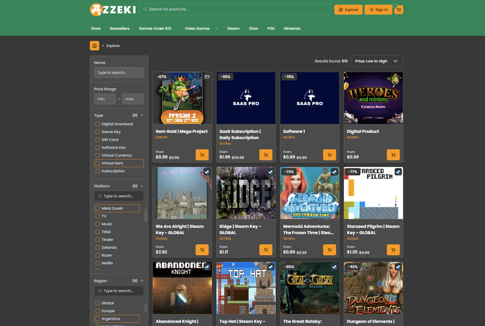Collapse the Platform filter section
The width and height of the screenshot is (485, 326).
(x=142, y=186)
